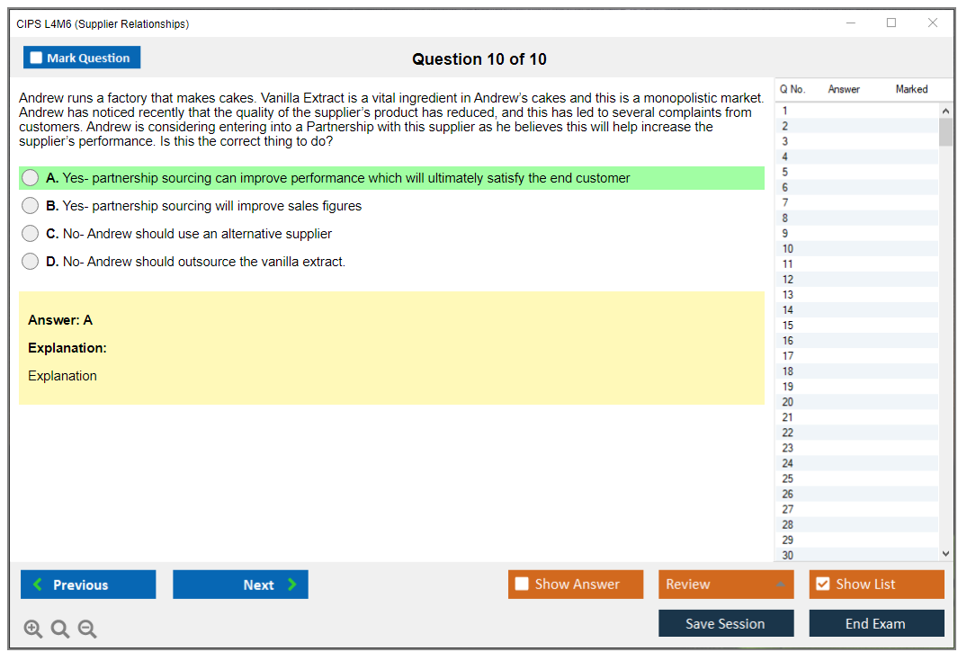Click the zoom out magnifier icon
This screenshot has height=661, width=967.
point(87,629)
